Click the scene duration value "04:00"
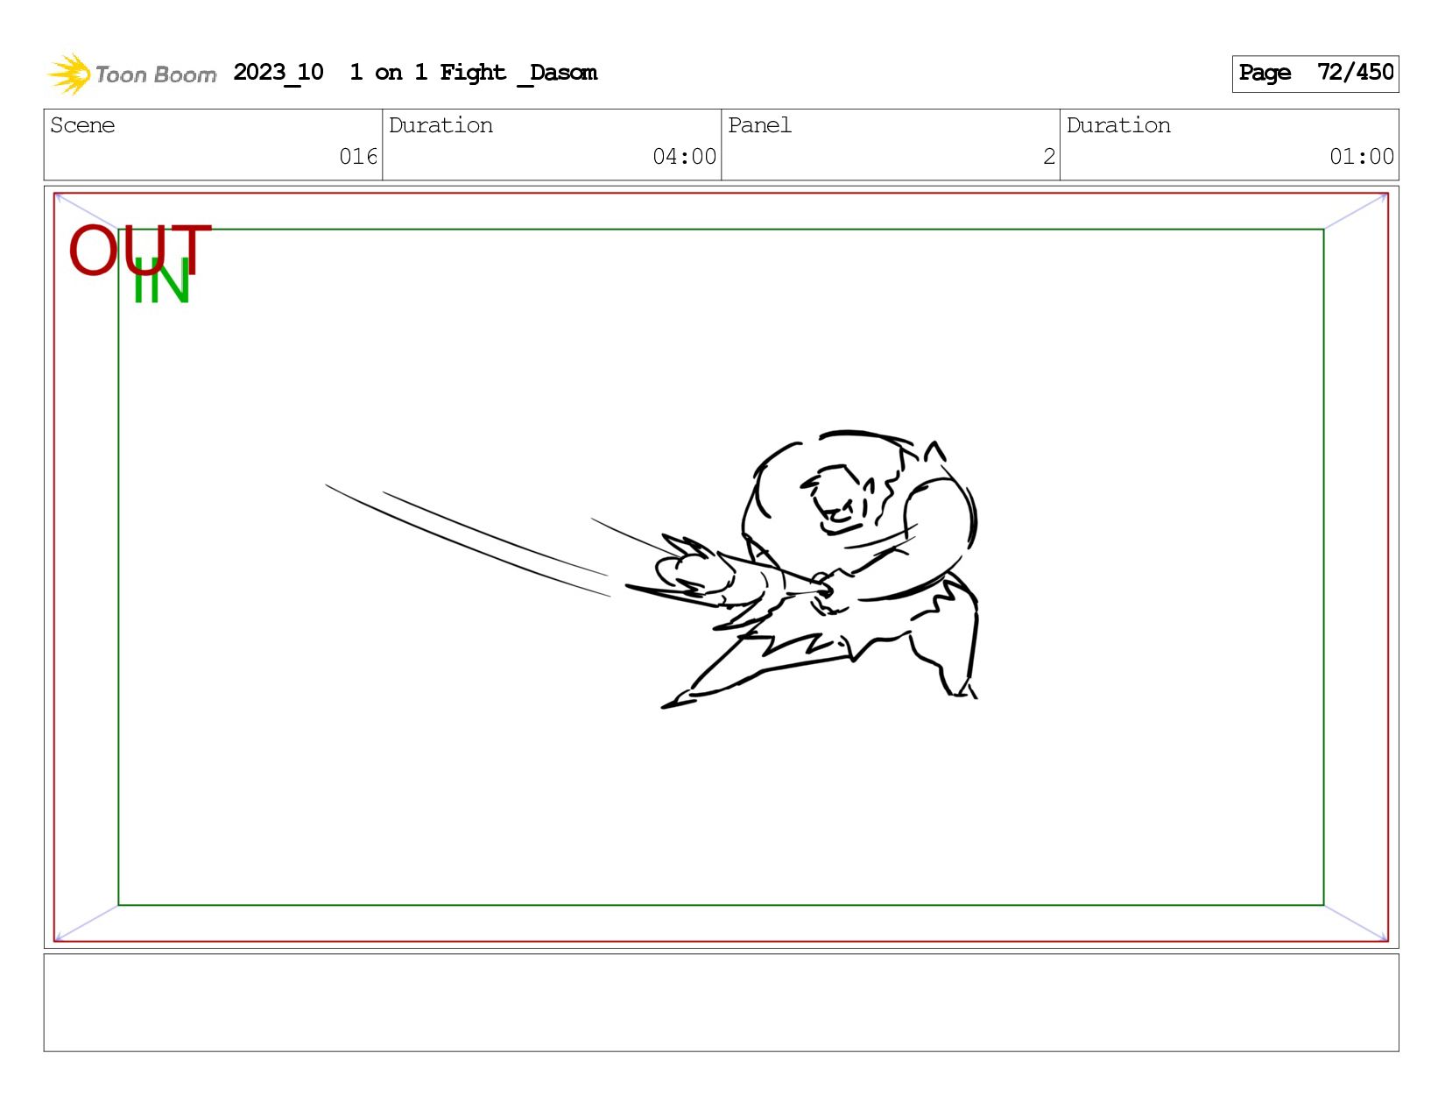 685,157
